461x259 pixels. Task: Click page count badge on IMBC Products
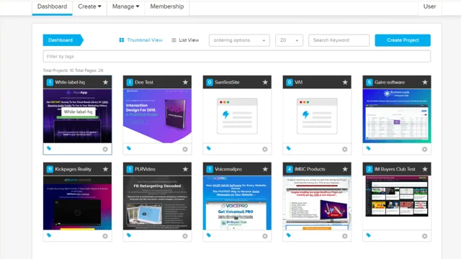[290, 169]
